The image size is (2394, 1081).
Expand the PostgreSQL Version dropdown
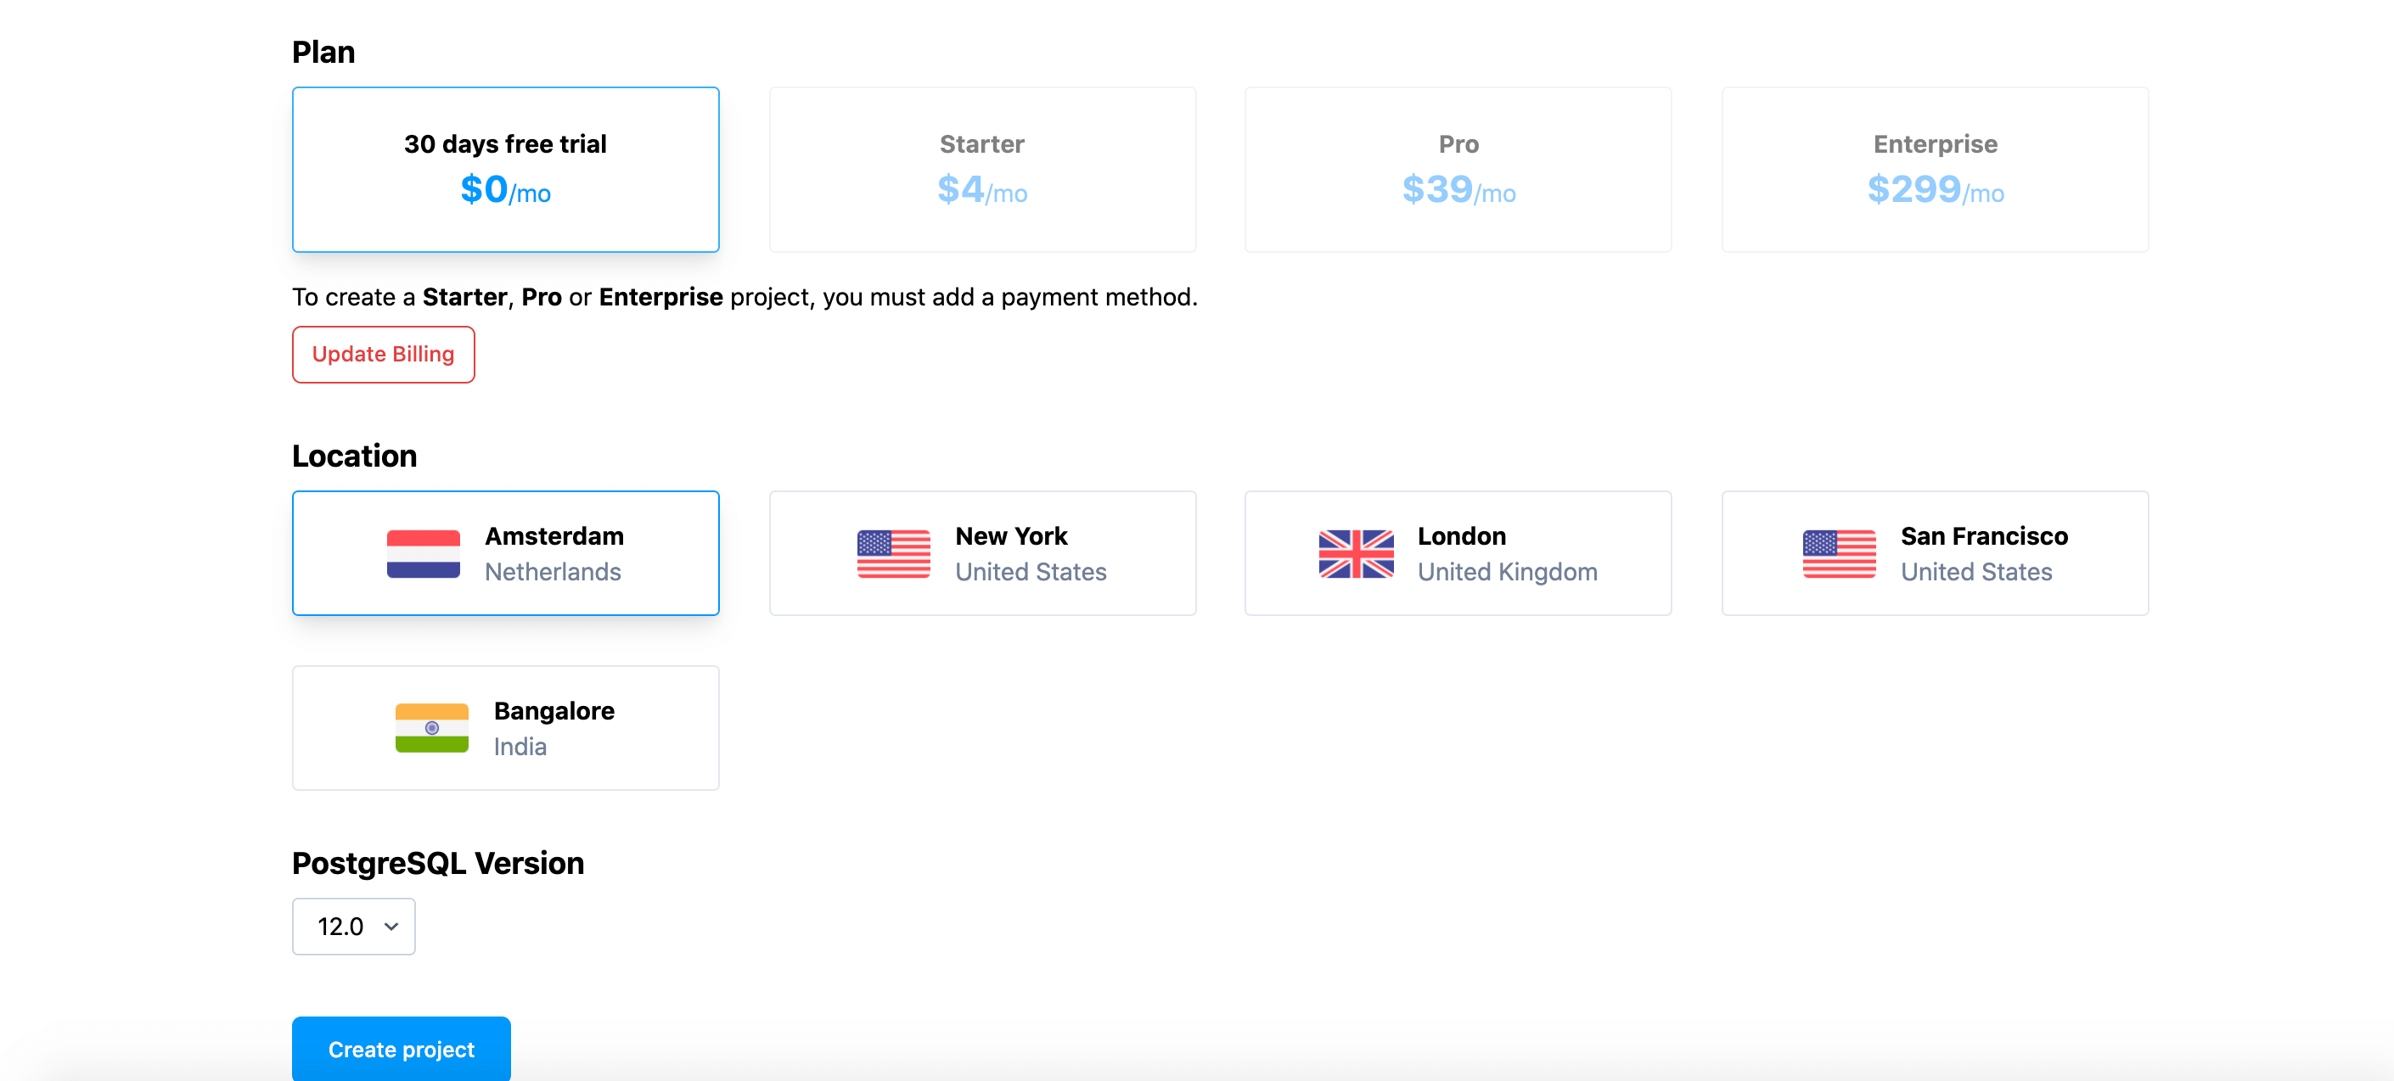[x=352, y=925]
